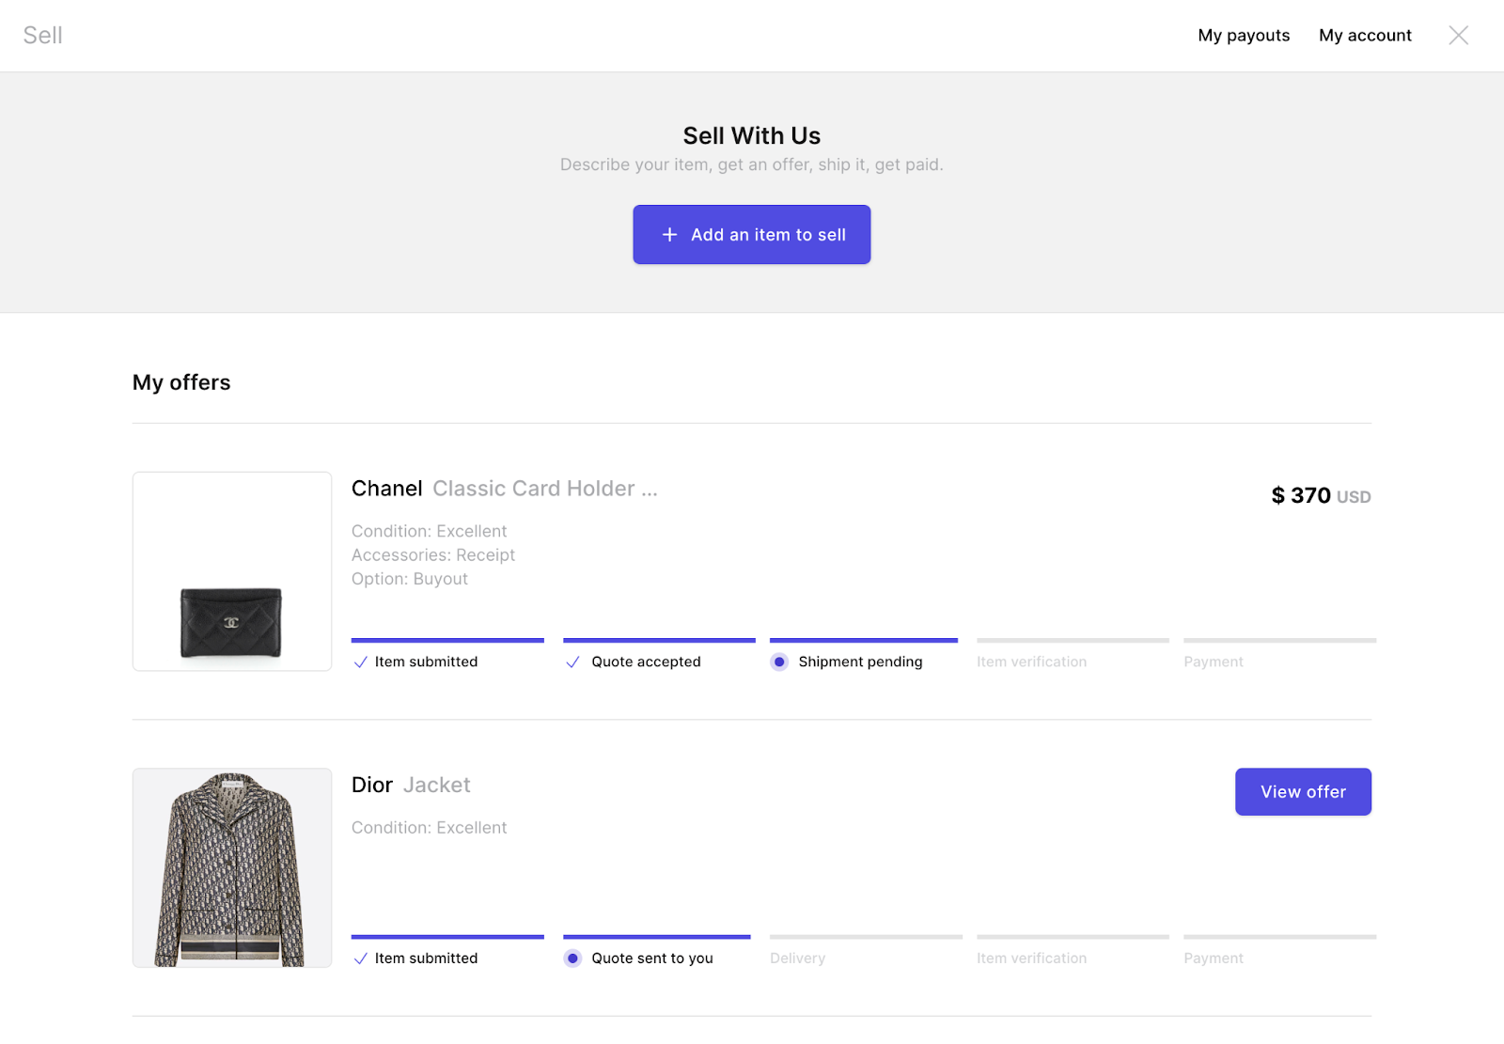Screen dimensions: 1504x1044
Task: Click the Dior Condition: Excellent text
Action: 430,828
